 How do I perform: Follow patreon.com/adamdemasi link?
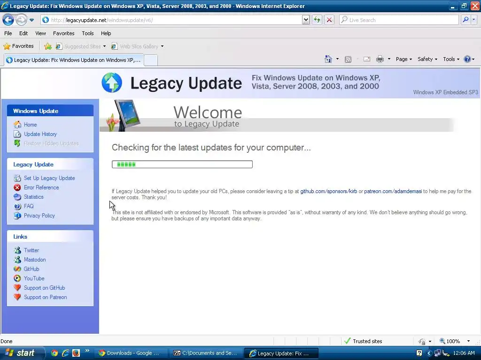click(393, 191)
